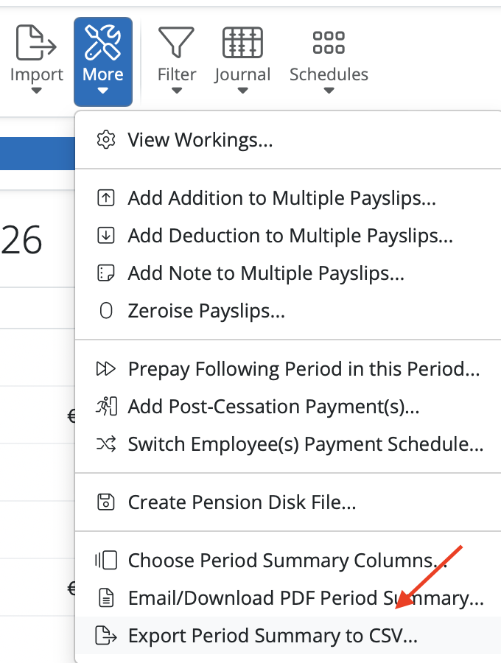Select Add Deduction to Multiple Payslips

tap(290, 236)
